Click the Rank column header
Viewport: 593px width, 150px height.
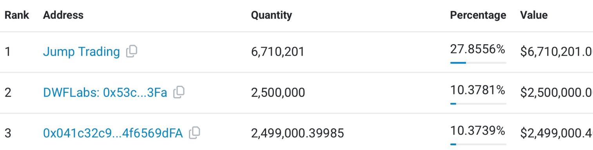click(17, 15)
